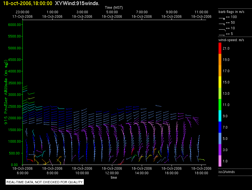The width and height of the screenshot is (252, 190).
Task: Select the 11.0 wind-speed legend label
Action: click(x=226, y=105)
